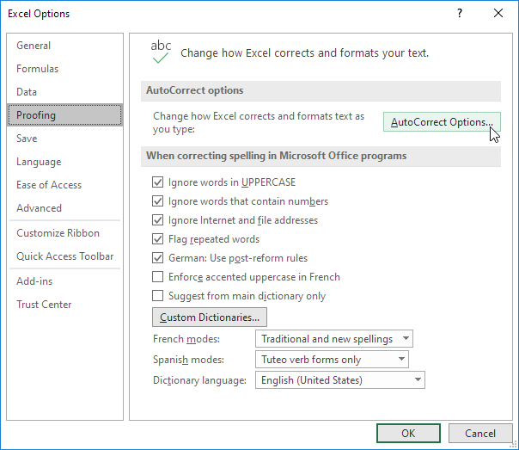Screen dimensions: 519x450
Task: Disable Ignore Internet and file addresses
Action: pos(157,220)
